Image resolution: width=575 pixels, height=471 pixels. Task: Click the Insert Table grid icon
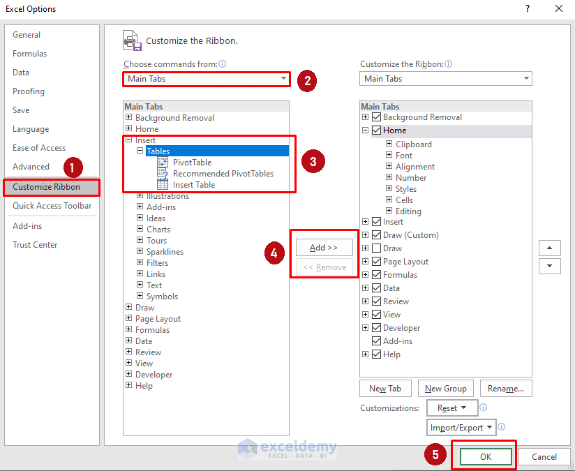(163, 184)
